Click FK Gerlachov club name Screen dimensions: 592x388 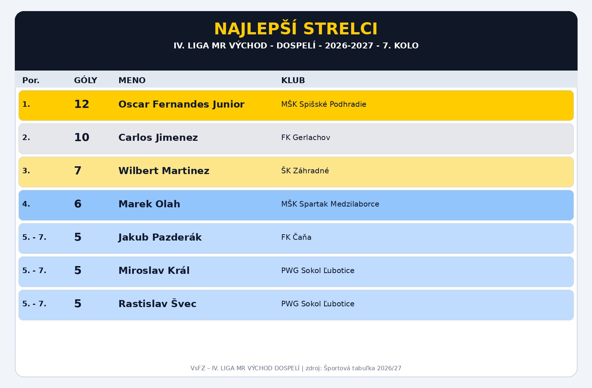(306, 137)
